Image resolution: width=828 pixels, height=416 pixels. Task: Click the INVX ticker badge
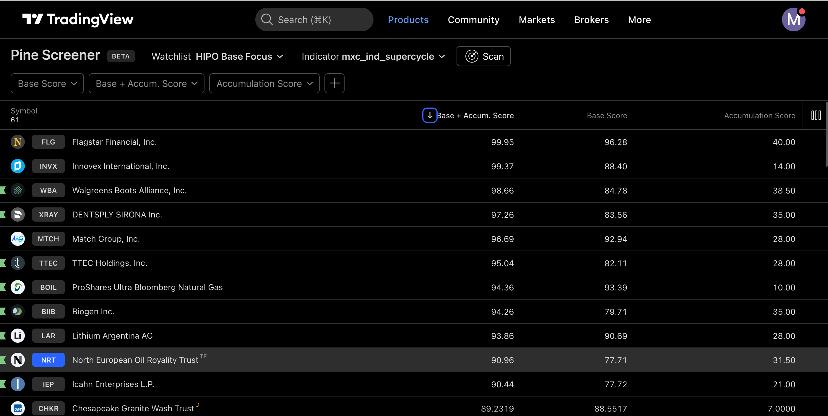point(48,166)
